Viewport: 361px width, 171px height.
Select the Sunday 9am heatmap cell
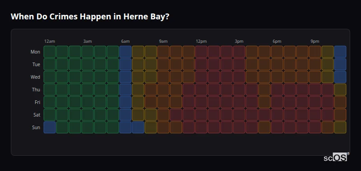click(x=163, y=127)
